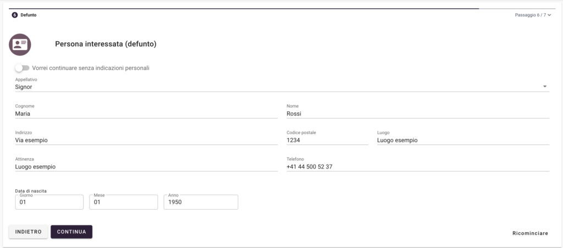Image resolution: width=563 pixels, height=248 pixels.
Task: Click the Telefono number field
Action: click(x=417, y=167)
